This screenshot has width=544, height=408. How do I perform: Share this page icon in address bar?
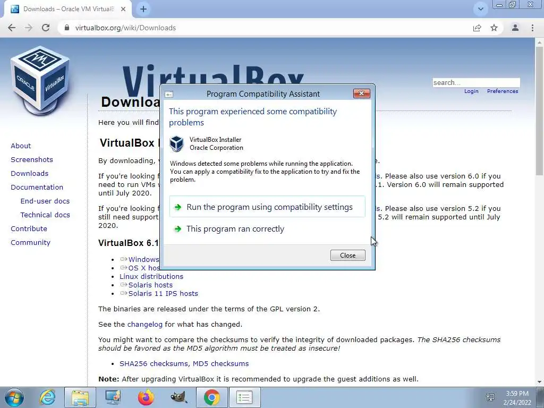[x=477, y=28]
